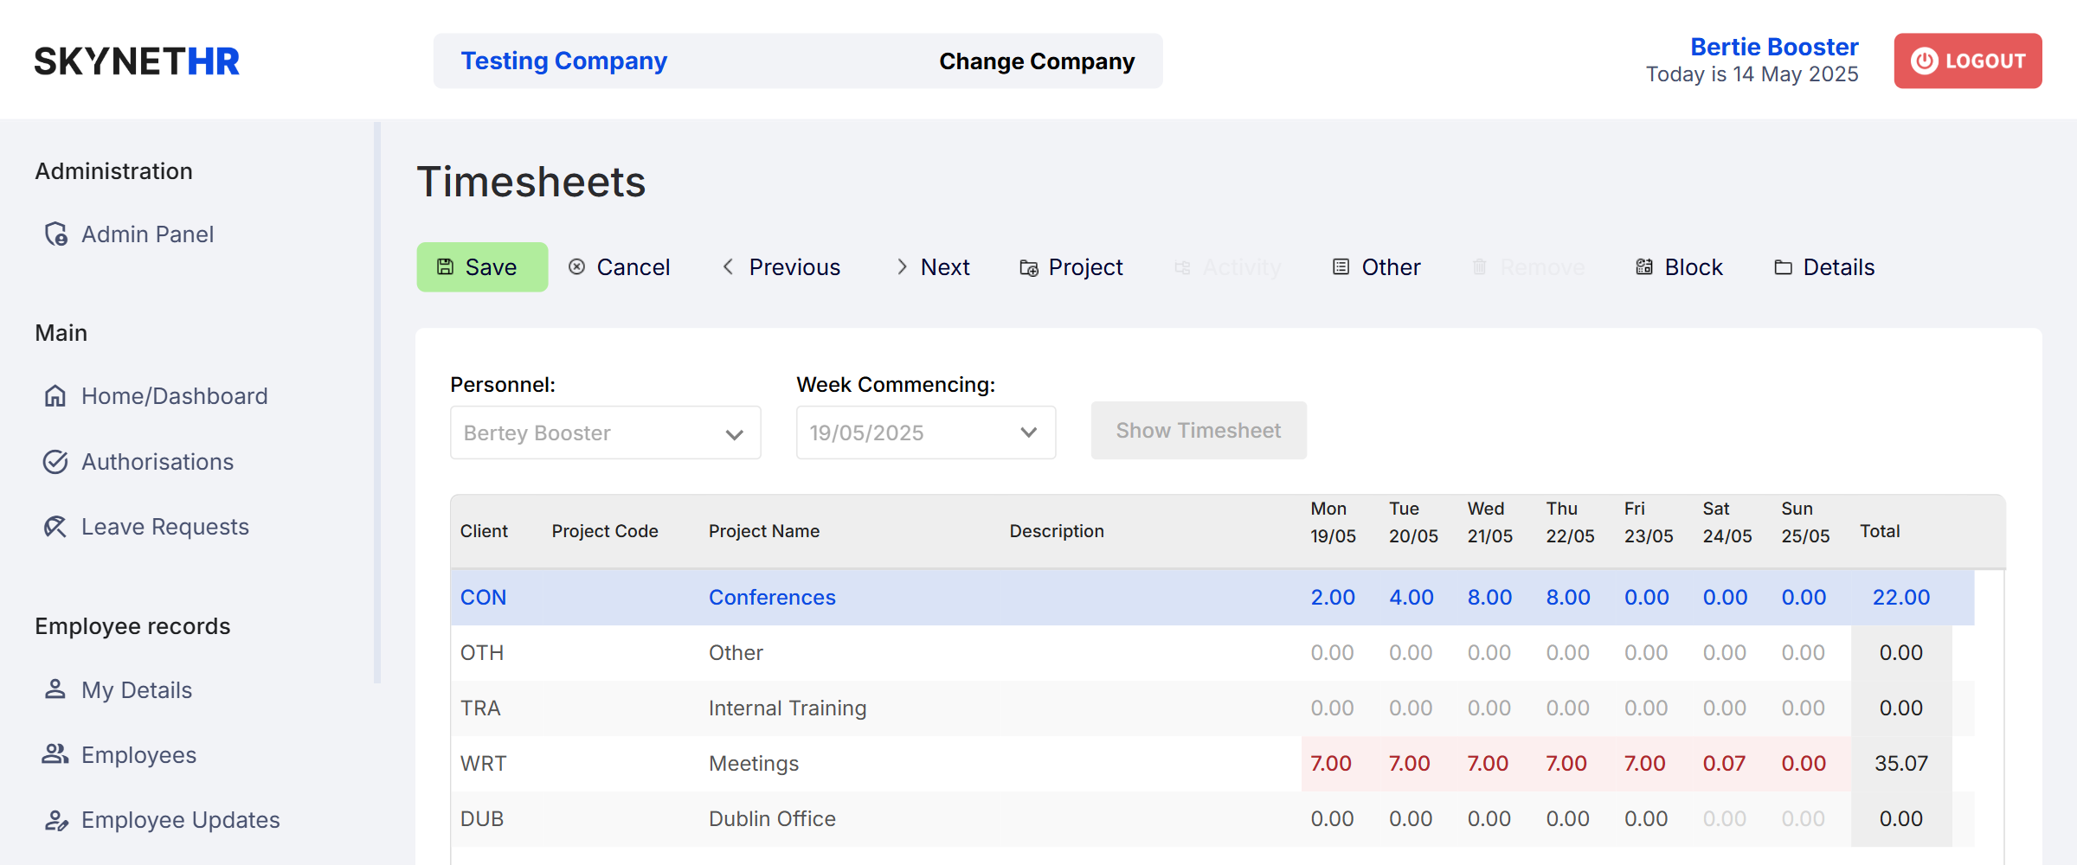
Task: Click the Leave Requests icon
Action: [x=55, y=526]
